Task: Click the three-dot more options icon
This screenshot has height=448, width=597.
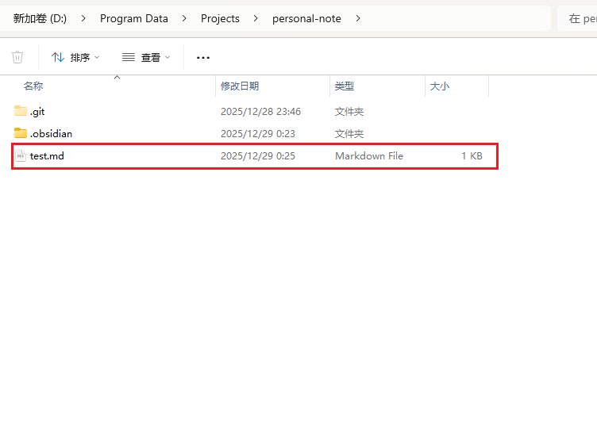Action: click(x=203, y=57)
